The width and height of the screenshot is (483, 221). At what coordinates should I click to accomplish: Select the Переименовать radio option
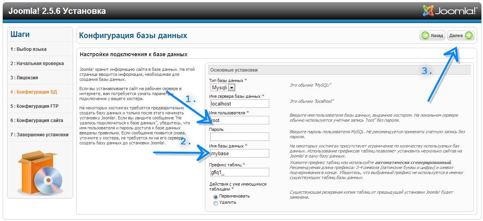coord(215,196)
